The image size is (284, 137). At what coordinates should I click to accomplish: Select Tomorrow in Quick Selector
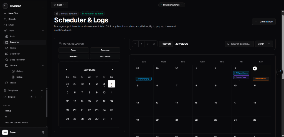105,50
